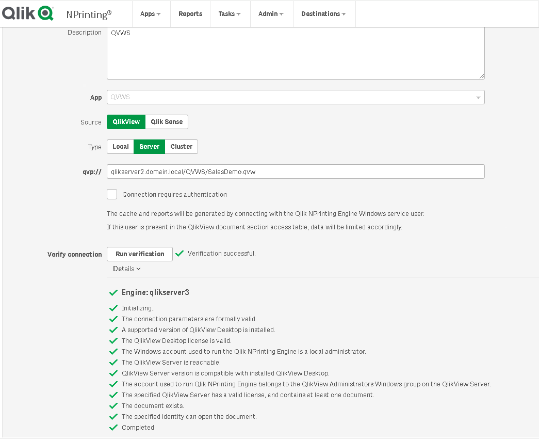Click the Verification successful message
This screenshot has height=439, width=539.
click(x=221, y=254)
